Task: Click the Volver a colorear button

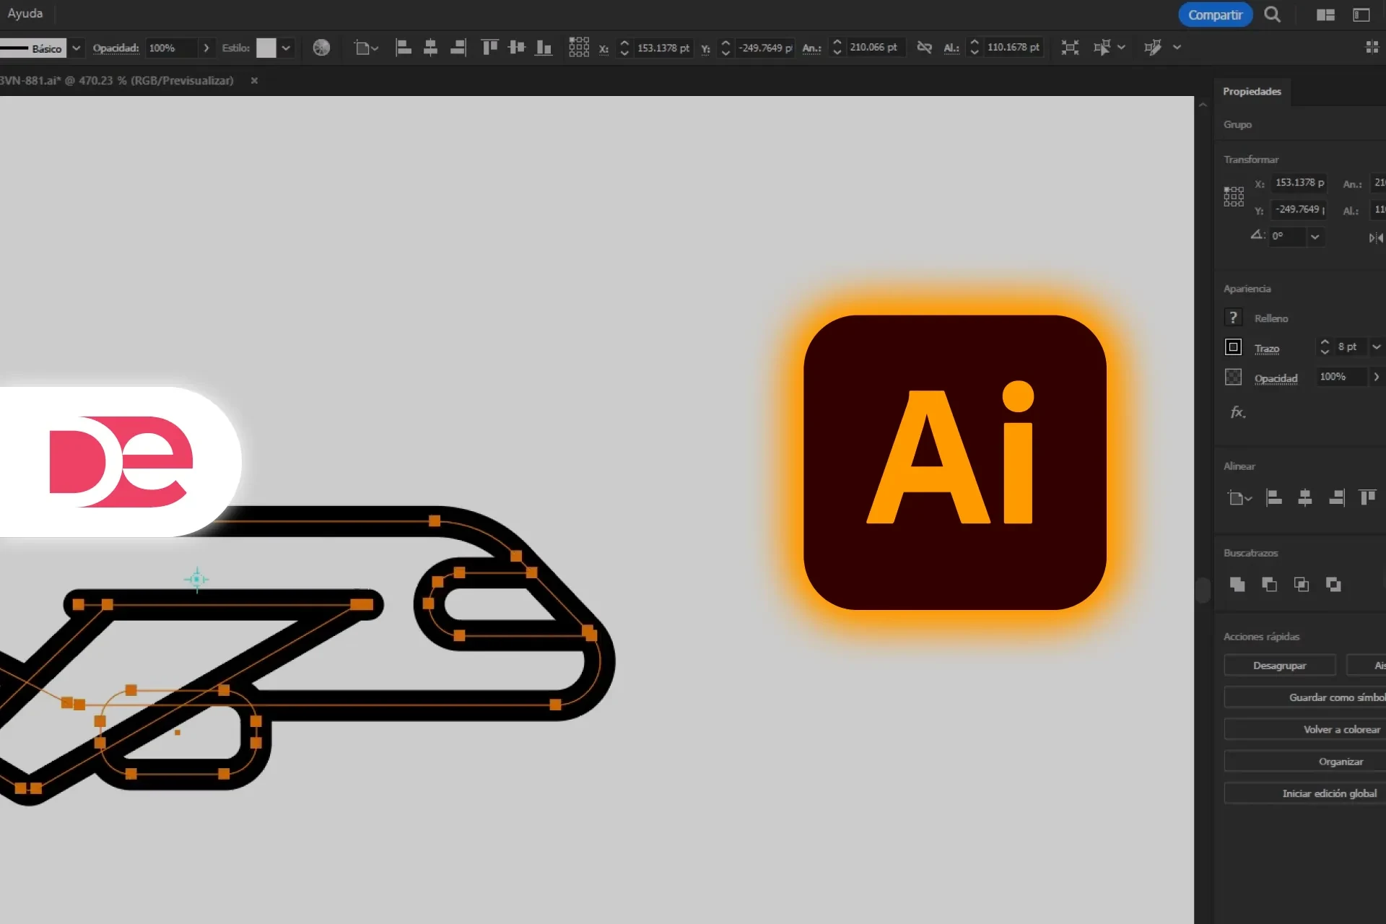Action: click(1305, 730)
